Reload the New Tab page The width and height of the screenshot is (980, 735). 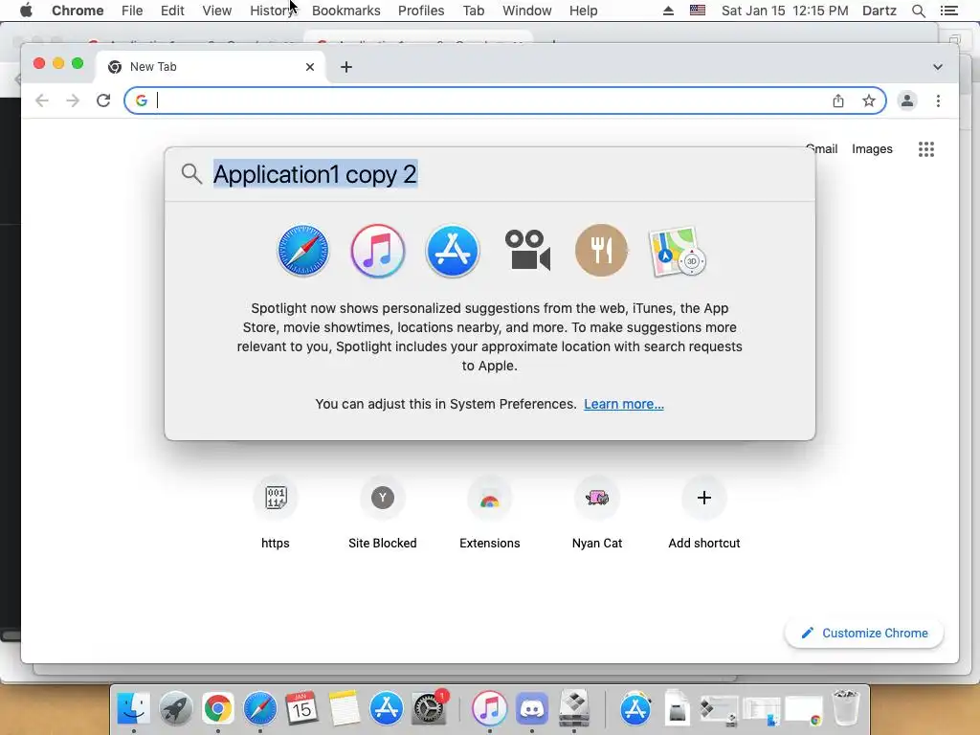tap(103, 100)
